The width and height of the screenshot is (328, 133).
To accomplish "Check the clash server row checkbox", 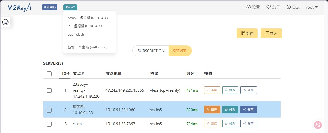I will click(49, 124).
